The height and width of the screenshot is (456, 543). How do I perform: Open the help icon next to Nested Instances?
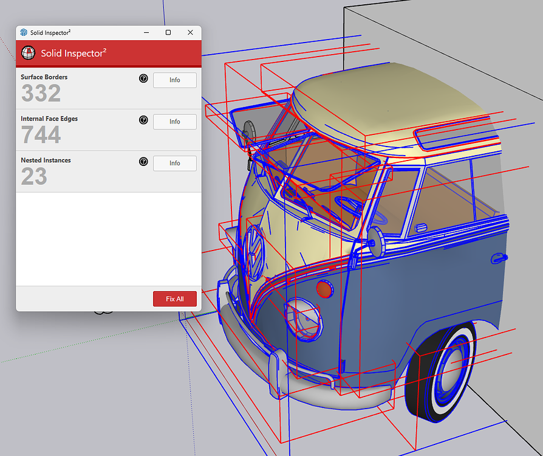(x=143, y=161)
